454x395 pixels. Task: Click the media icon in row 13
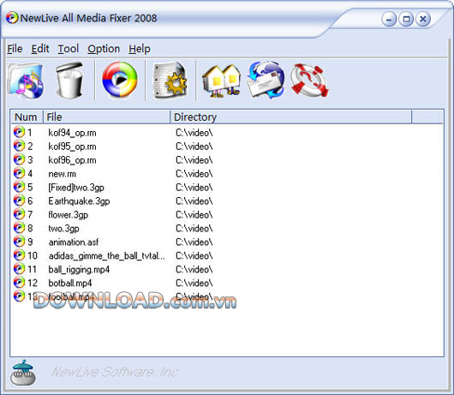pyautogui.click(x=19, y=296)
